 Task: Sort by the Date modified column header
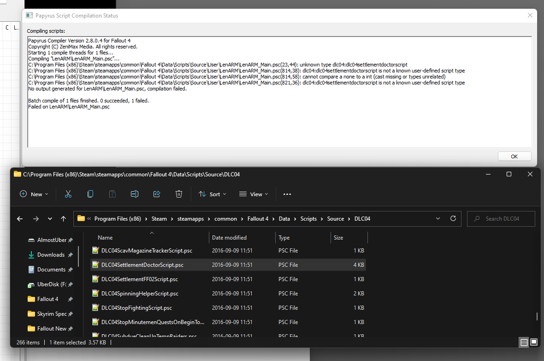pos(229,238)
